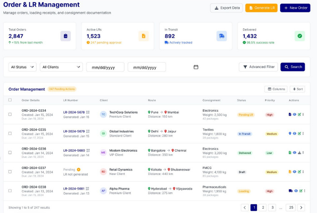Screen dimensions: 317x213
Task: Click the download icon for ORD-2024-0236
Action: pos(300,152)
